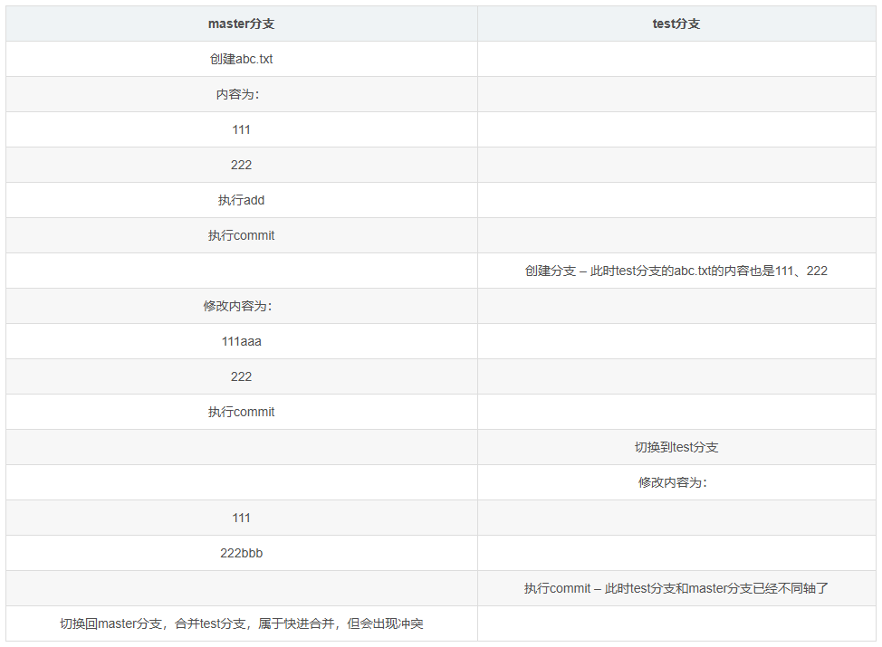Image resolution: width=882 pixels, height=647 pixels.
Task: Click the test分支 column header
Action: (676, 24)
